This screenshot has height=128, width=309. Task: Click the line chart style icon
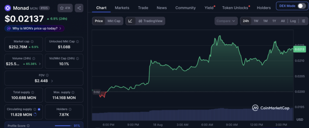(130, 21)
